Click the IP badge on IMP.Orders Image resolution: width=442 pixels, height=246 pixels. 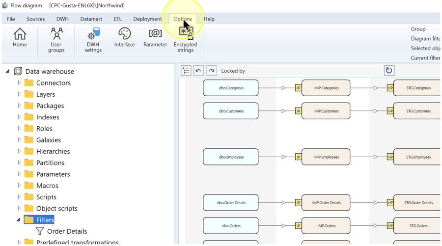pyautogui.click(x=298, y=226)
